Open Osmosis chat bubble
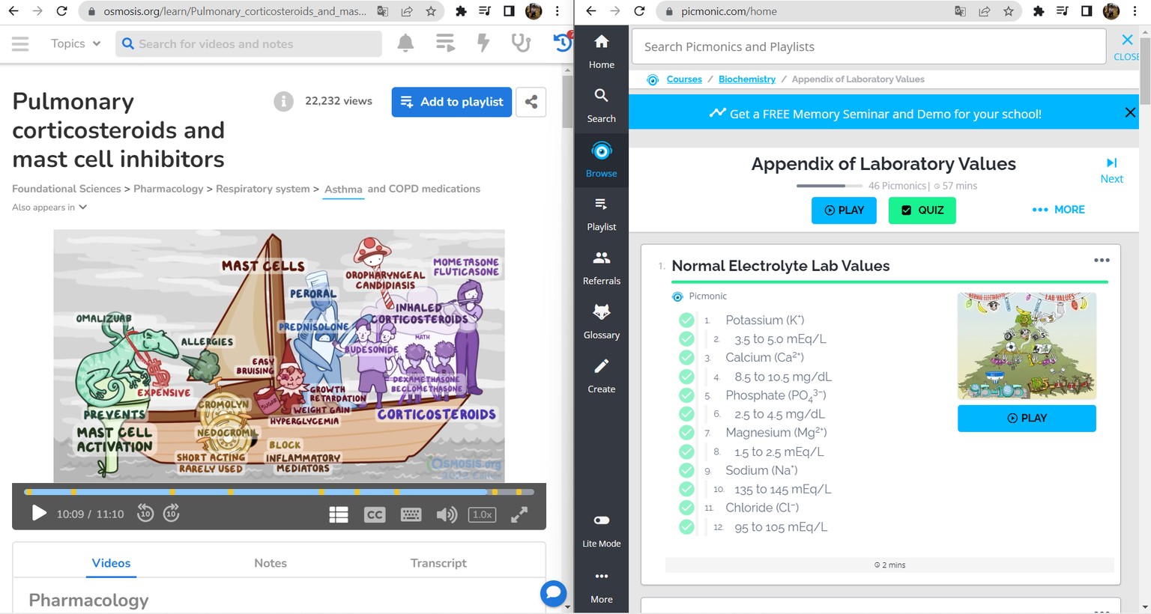The height and width of the screenshot is (614, 1151). [553, 594]
